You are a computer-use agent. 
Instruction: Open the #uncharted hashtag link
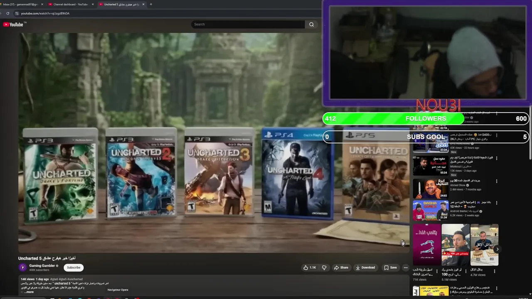(75, 279)
